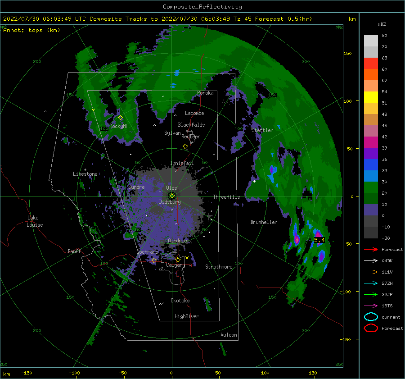
Task: Click the red forecast arrow in legend
Action: pos(371,249)
